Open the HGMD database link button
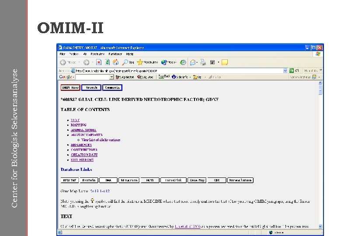The height and width of the screenshot is (236, 341). coord(150,180)
